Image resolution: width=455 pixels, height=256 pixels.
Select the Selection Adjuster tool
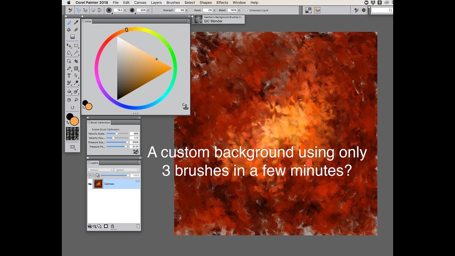pos(69,61)
